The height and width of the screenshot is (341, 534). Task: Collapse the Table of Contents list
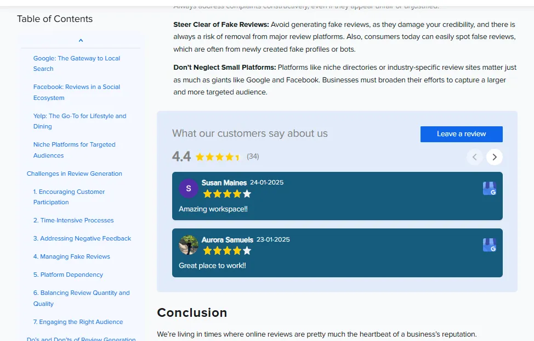point(81,40)
